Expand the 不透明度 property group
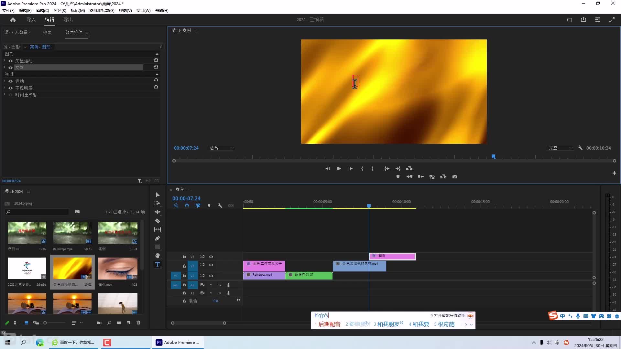This screenshot has height=349, width=621. (x=4, y=88)
